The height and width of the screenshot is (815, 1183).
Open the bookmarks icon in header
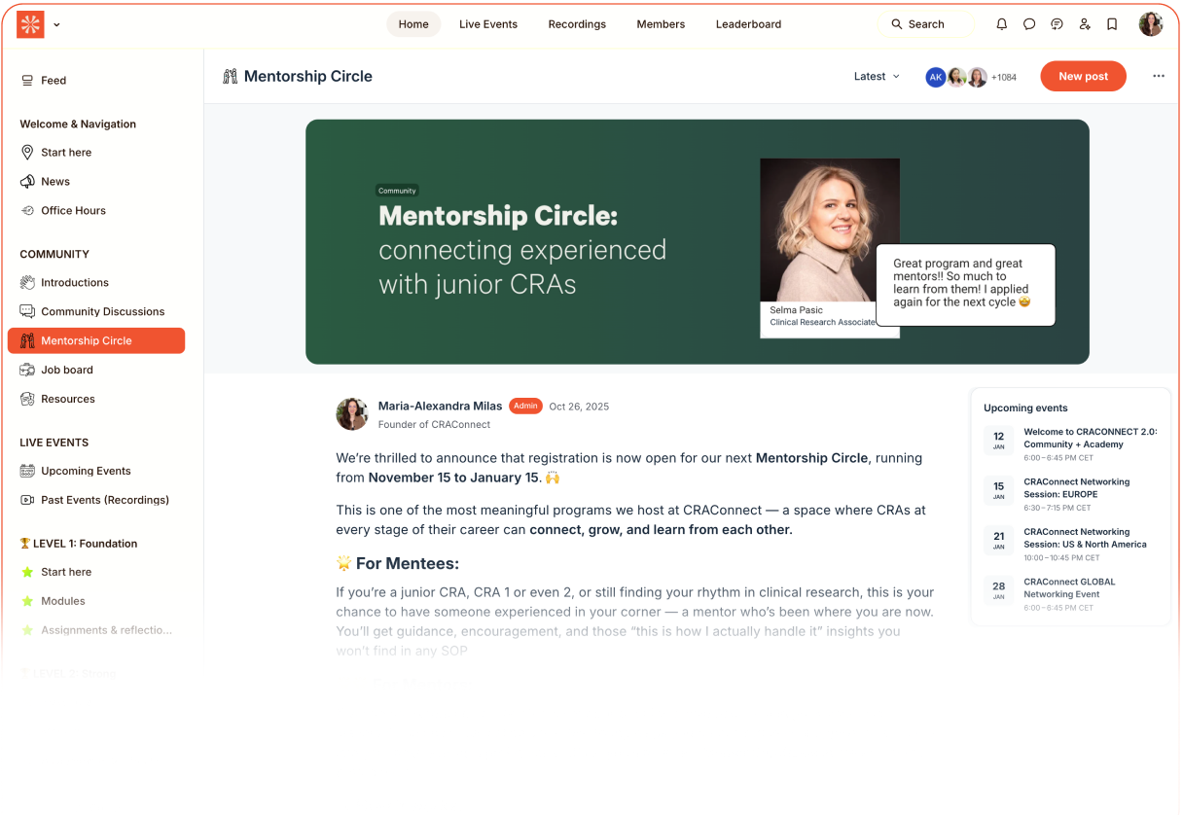[1112, 24]
